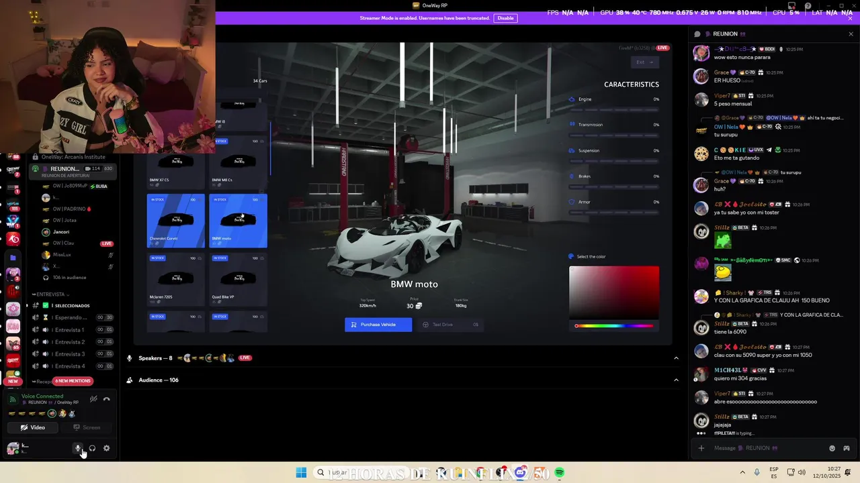Show hidden system tray icons
This screenshot has height=483, width=860.
click(x=742, y=472)
